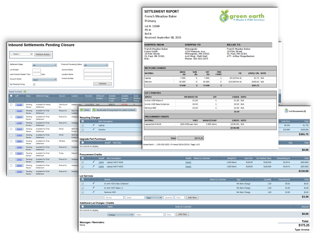This screenshot has width=314, height=234.
Task: Click the green earth logo on Settlement Report
Action: [x=242, y=16]
